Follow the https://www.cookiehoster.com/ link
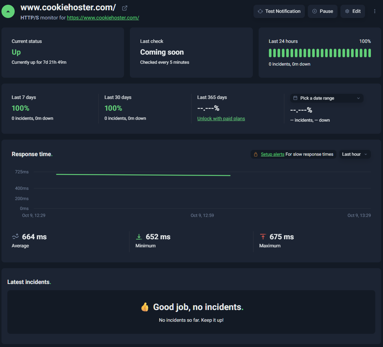383x347 pixels. tap(103, 18)
